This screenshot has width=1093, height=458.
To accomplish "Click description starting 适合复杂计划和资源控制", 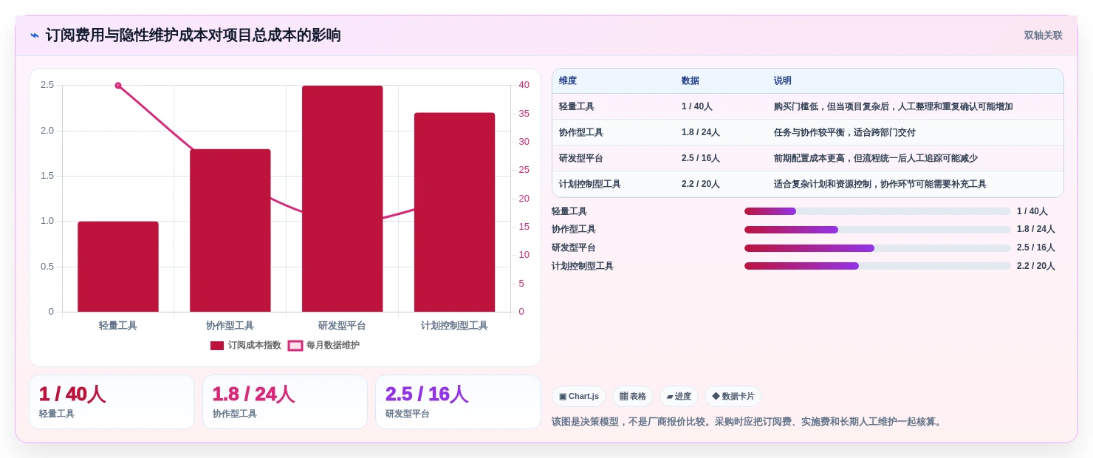I will tap(880, 184).
